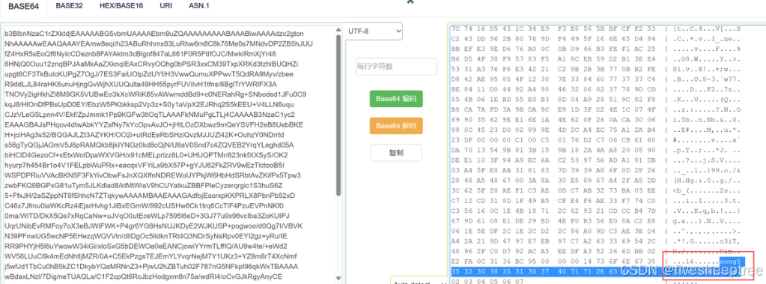Click the highlighted song5 ASCII text
This screenshot has width=766, height=284.
[x=732, y=261]
